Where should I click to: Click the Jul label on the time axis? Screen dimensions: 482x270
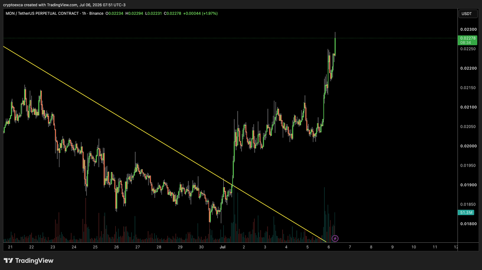222,247
